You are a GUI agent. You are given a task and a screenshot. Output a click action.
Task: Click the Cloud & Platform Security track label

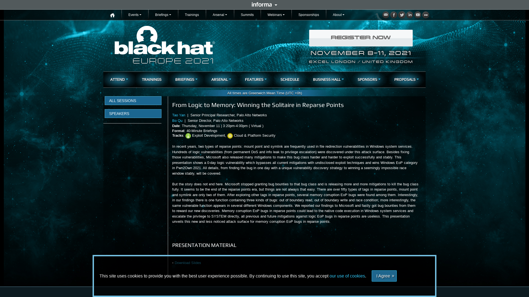(x=255, y=136)
